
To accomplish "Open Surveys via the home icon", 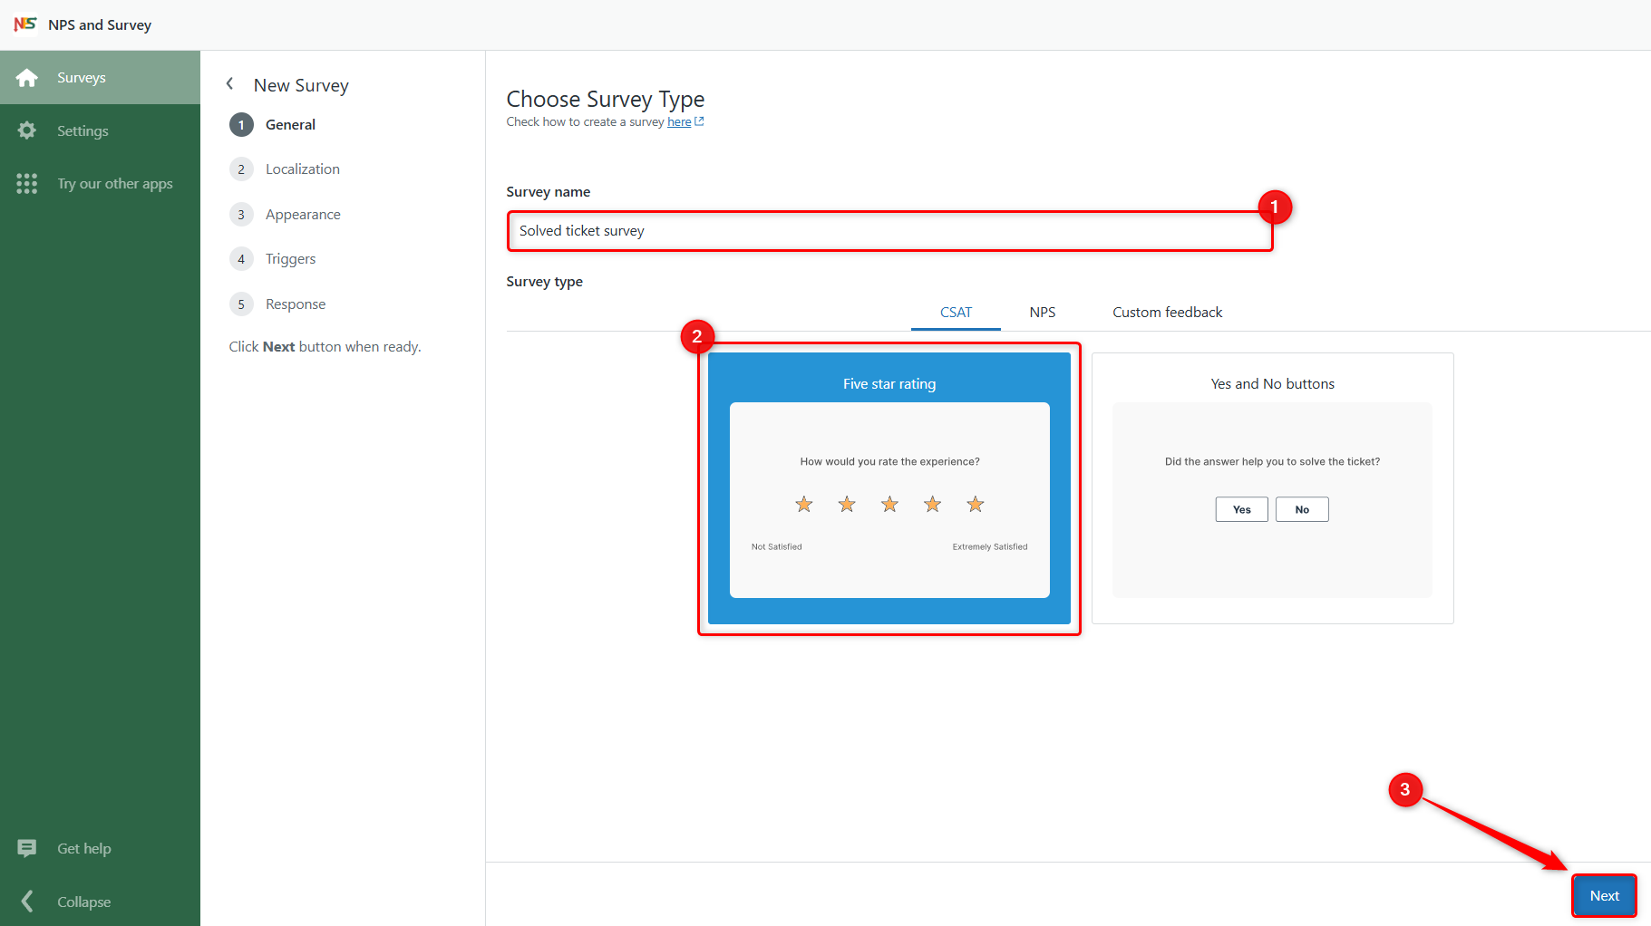I will pos(27,78).
